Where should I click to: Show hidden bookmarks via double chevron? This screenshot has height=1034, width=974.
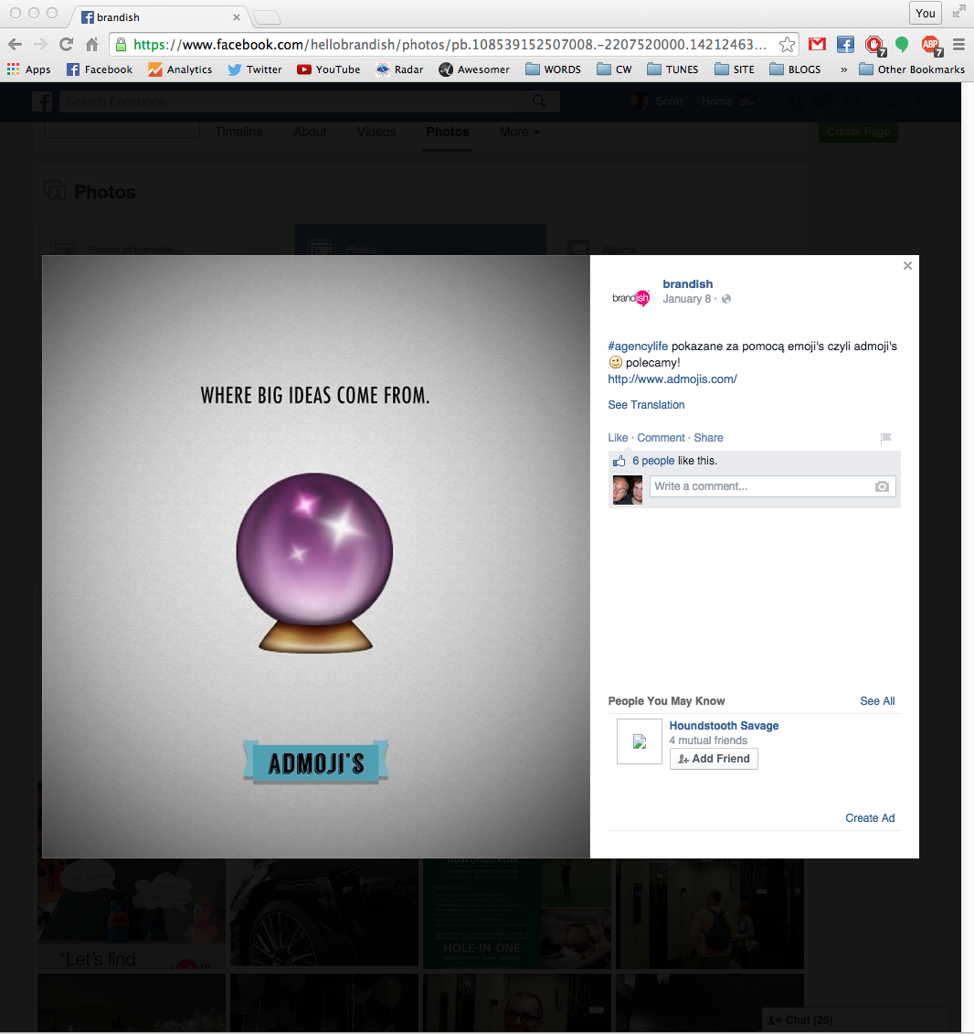coord(843,69)
